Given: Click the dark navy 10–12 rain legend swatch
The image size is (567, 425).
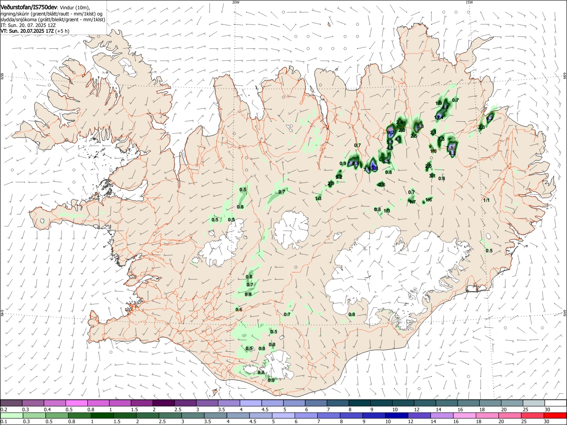Looking at the screenshot, I should pyautogui.click(x=396, y=415).
